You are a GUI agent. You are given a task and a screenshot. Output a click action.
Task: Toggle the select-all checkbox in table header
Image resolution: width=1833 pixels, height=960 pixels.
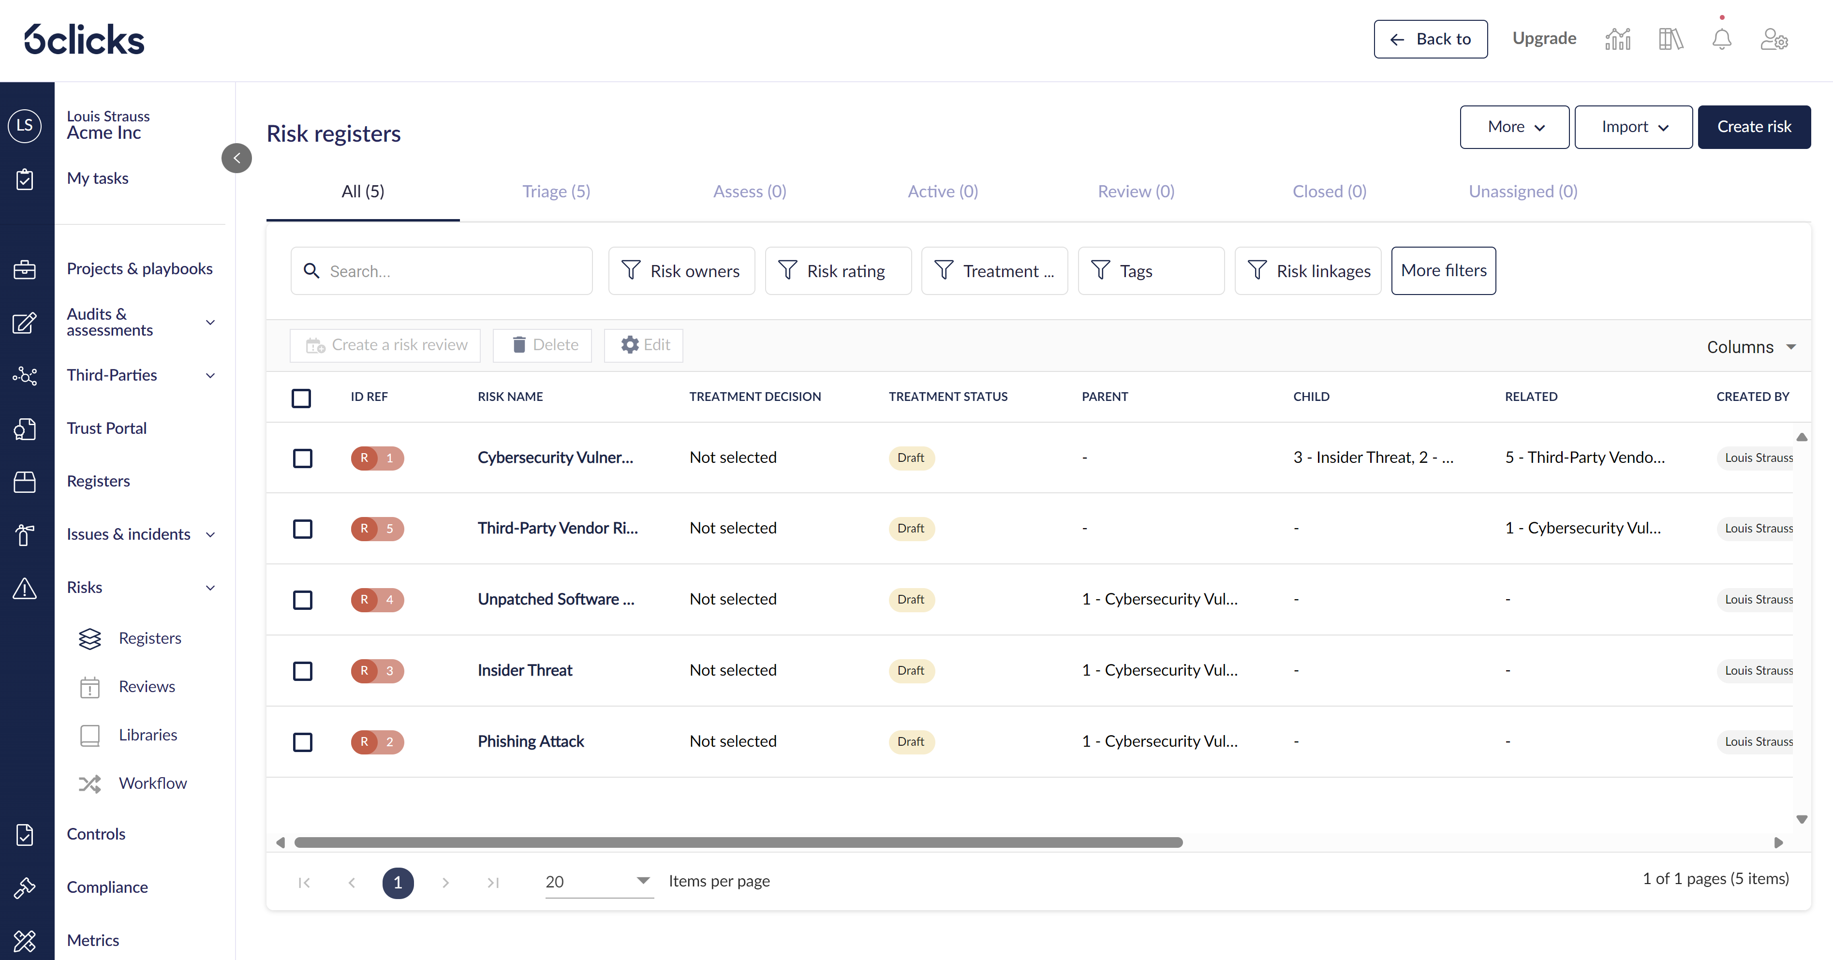click(301, 398)
